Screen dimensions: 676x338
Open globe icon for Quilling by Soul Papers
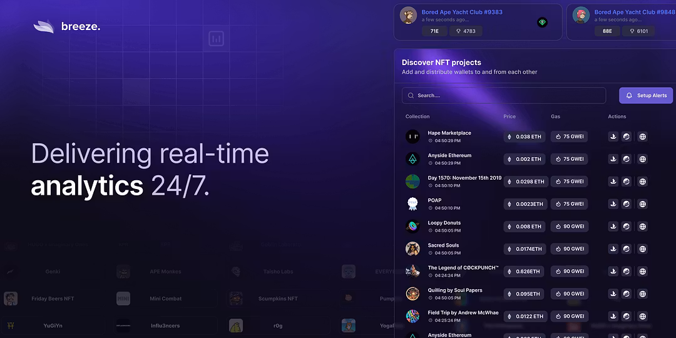[x=643, y=294]
